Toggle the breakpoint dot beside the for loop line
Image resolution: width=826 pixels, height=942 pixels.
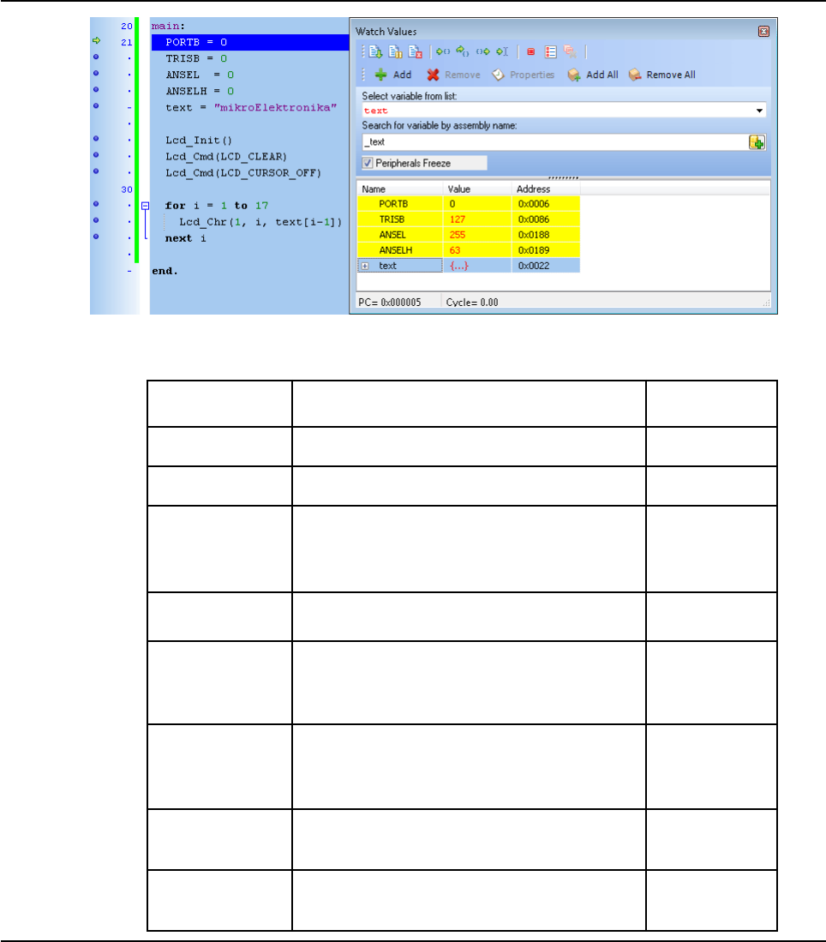click(x=95, y=204)
